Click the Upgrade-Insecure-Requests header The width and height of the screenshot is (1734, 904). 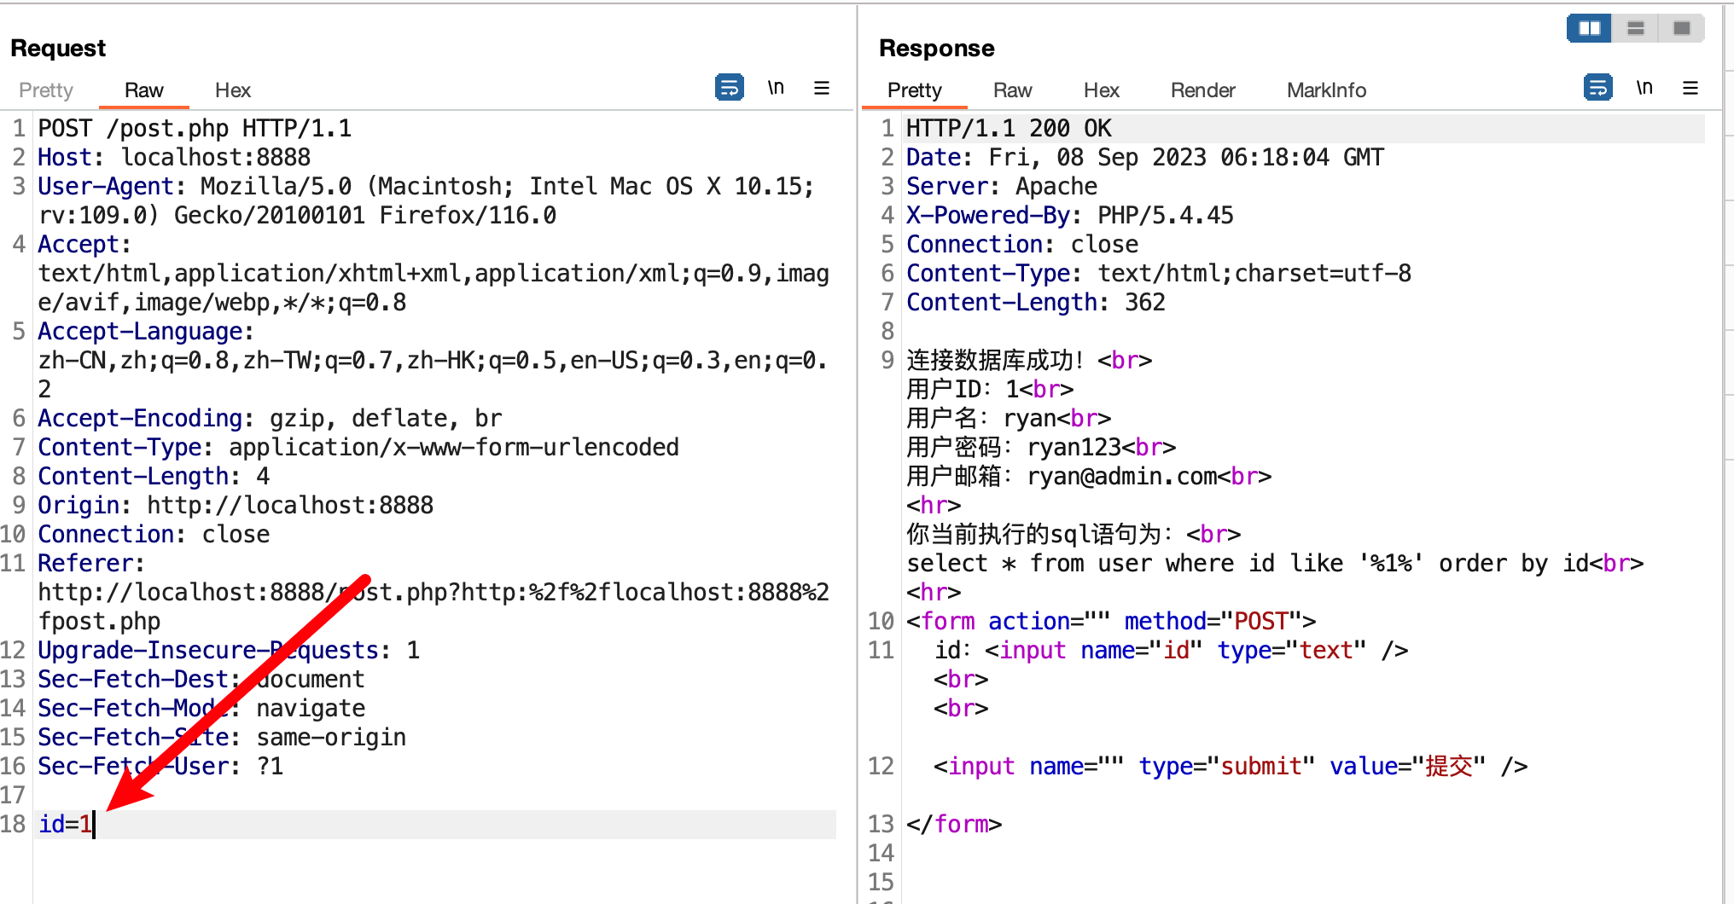coord(229,650)
